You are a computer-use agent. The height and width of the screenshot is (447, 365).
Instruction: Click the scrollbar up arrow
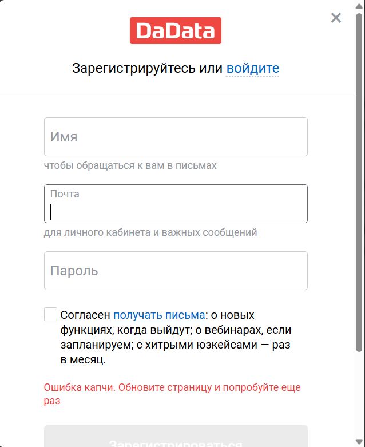click(x=359, y=6)
